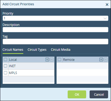This screenshot has width=111, height=101.
Task: Add a Remote circuit name with plus icon
Action: pyautogui.click(x=101, y=59)
